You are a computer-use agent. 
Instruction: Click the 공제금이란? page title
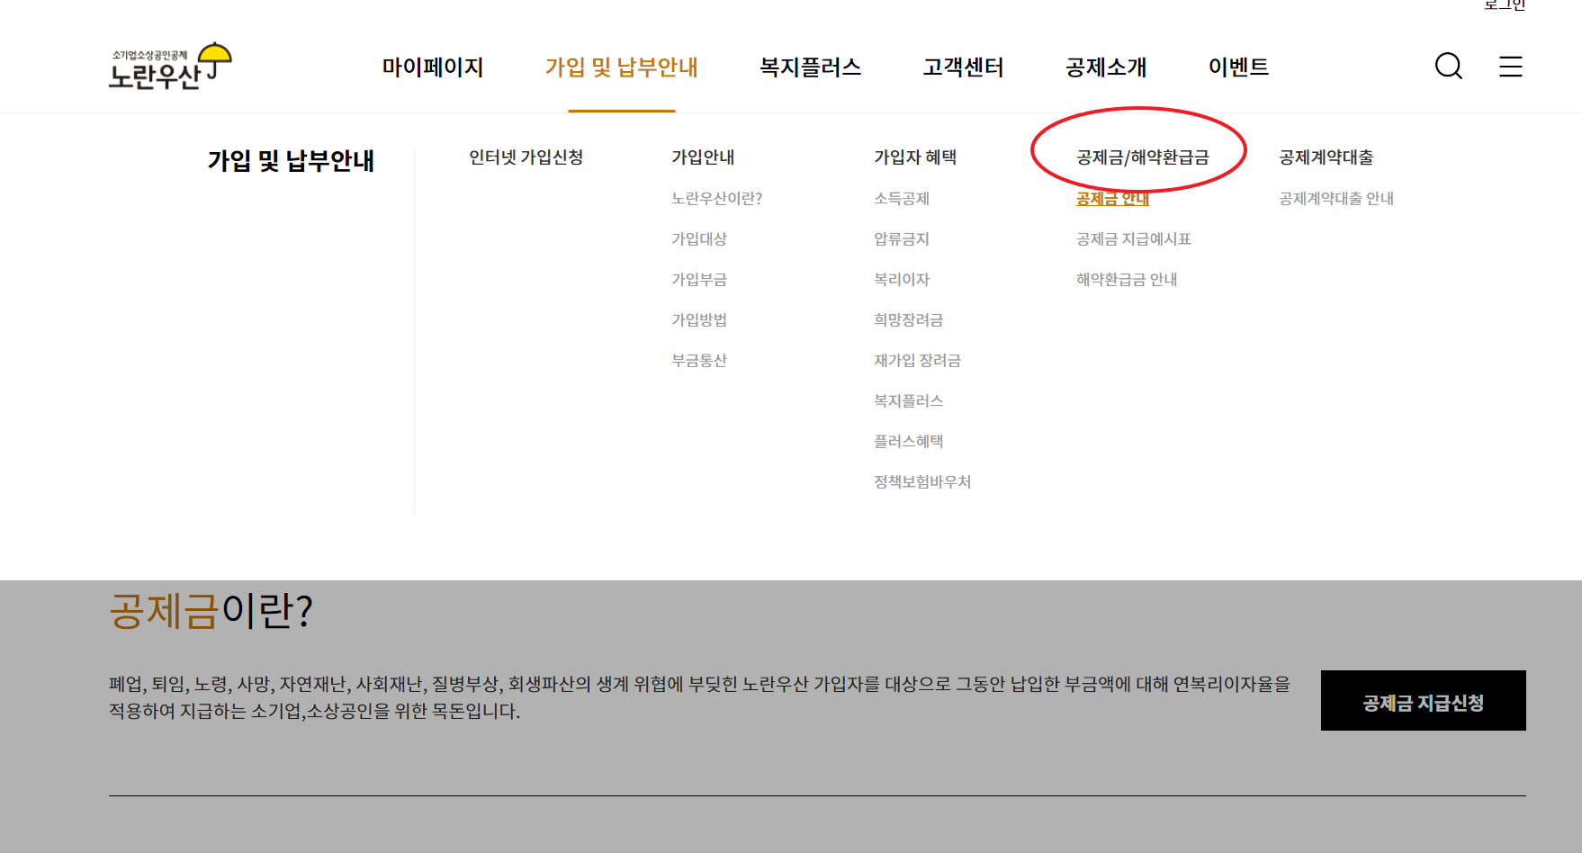(x=211, y=610)
